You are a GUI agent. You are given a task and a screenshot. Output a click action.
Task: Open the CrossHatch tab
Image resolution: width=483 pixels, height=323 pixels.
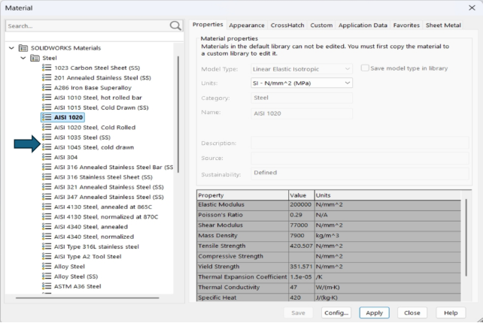click(x=287, y=26)
